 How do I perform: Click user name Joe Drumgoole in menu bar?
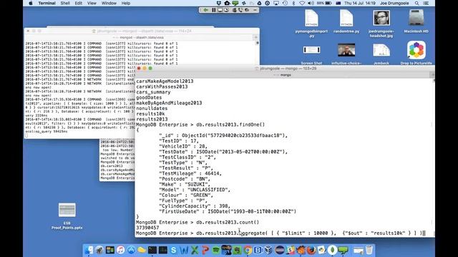(394, 3)
